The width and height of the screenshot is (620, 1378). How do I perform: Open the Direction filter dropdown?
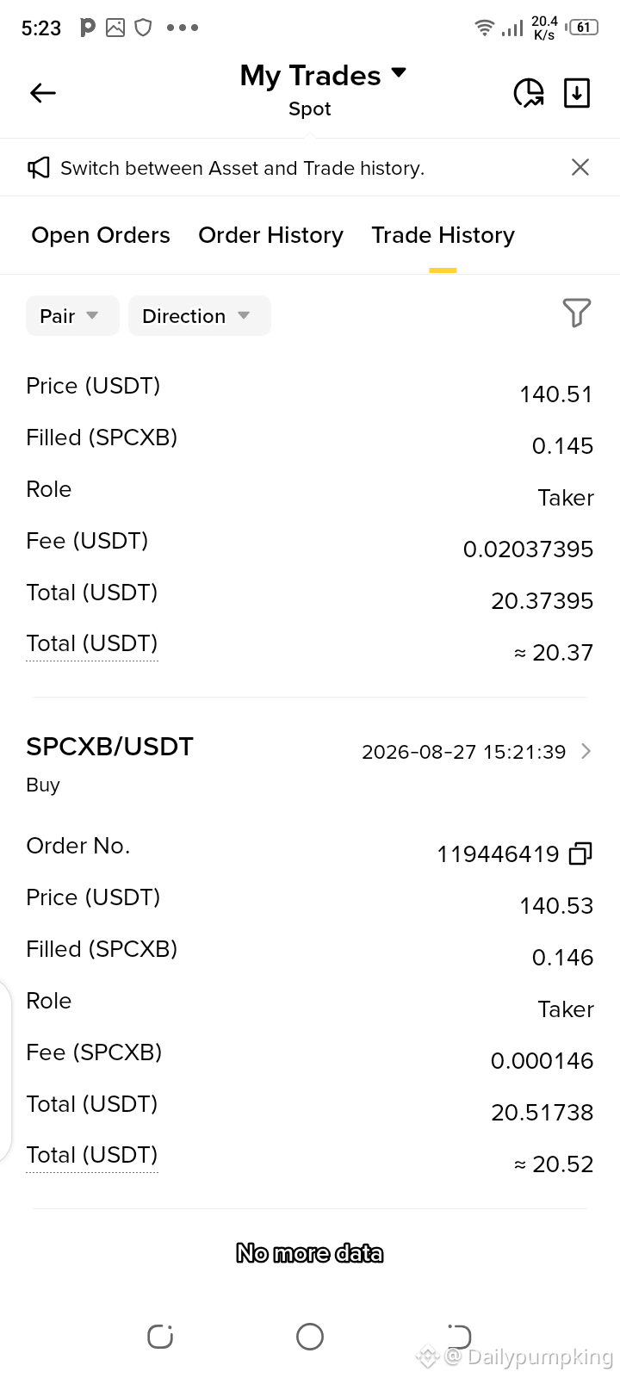200,316
